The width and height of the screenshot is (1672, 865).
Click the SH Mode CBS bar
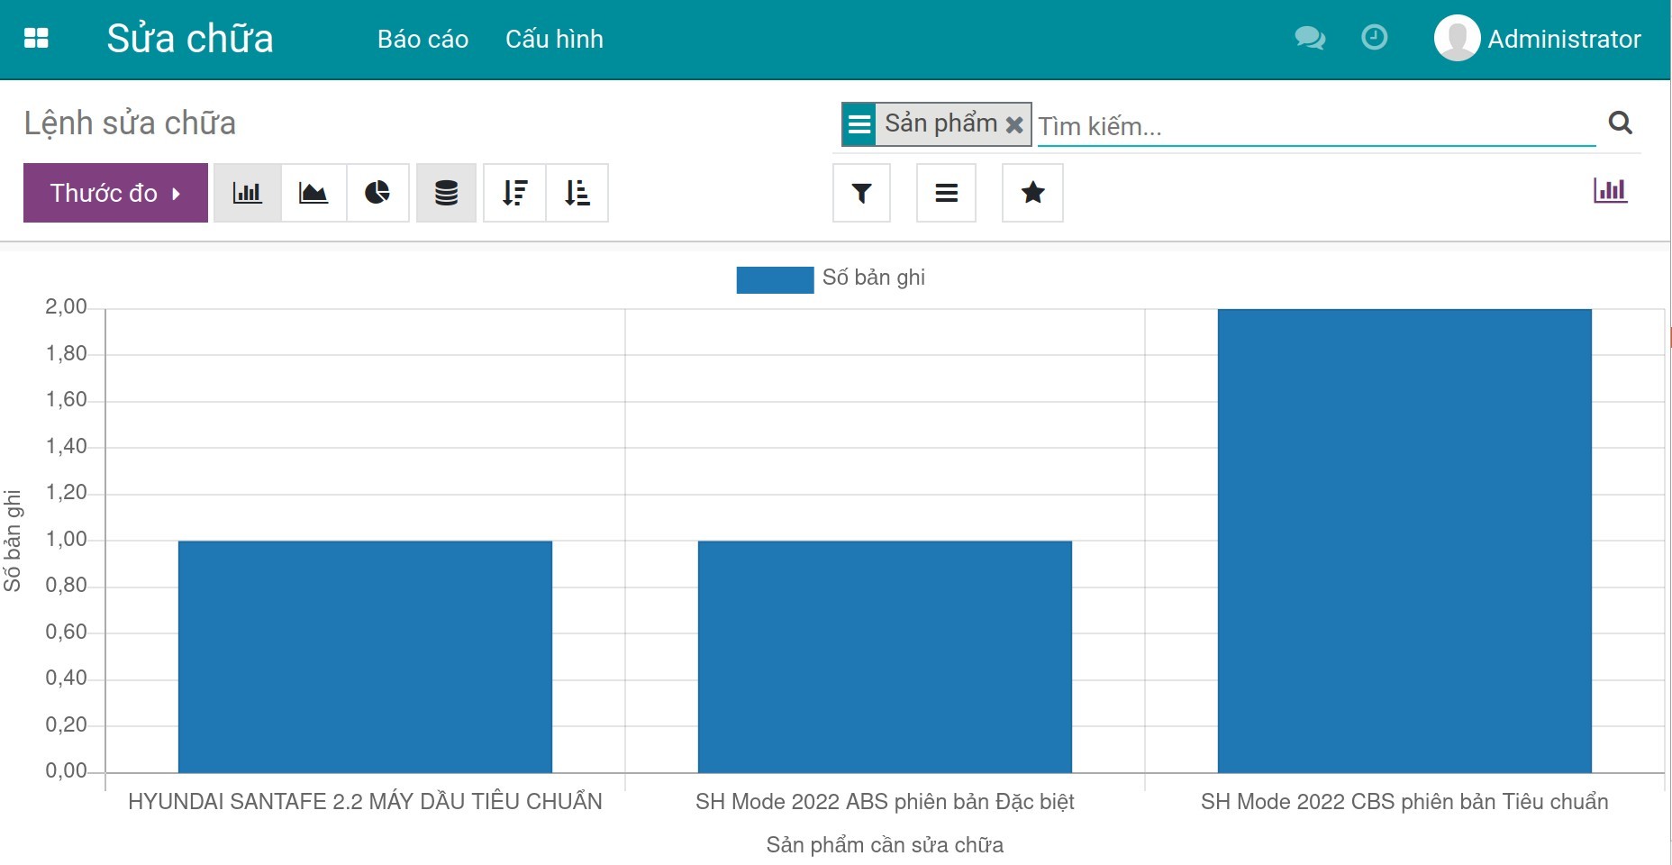pyautogui.click(x=1404, y=541)
